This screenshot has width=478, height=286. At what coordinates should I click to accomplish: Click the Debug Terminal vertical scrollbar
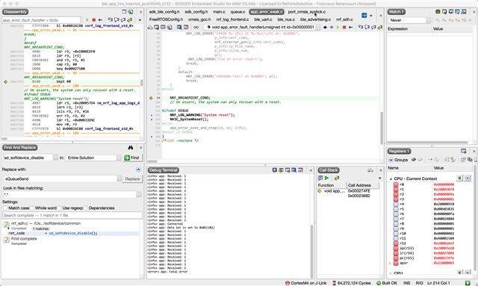311,251
